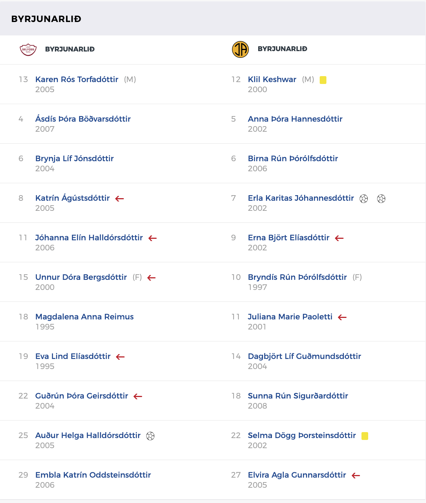Viewport: 426px width, 503px height.
Task: Go to Anna Þóra Hannesdóttir's profile
Action: tap(295, 119)
